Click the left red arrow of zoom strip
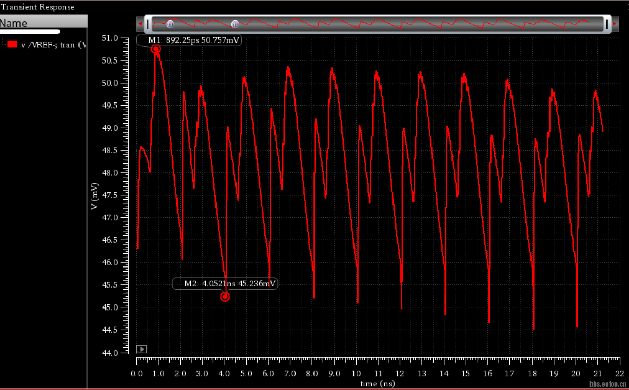The image size is (629, 390). tap(140, 24)
